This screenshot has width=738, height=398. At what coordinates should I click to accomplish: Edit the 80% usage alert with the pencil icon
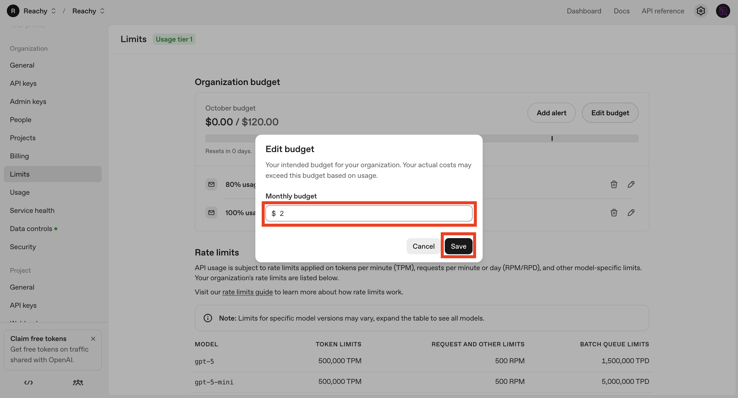click(631, 184)
